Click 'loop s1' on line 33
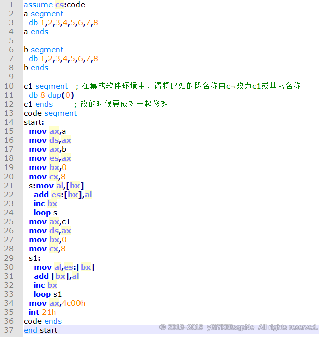Image resolution: width=319 pixels, height=337 pixels. [48, 294]
